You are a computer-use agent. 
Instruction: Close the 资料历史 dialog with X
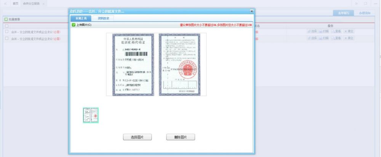[x=251, y=11]
